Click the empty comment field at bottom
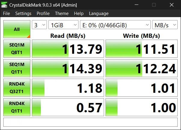The width and height of the screenshot is (181, 130). click(x=91, y=122)
